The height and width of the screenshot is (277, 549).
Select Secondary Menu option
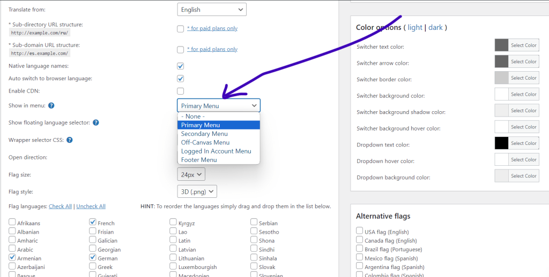pos(219,134)
